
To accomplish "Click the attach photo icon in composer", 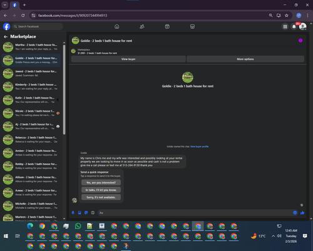I will (x=80, y=213).
